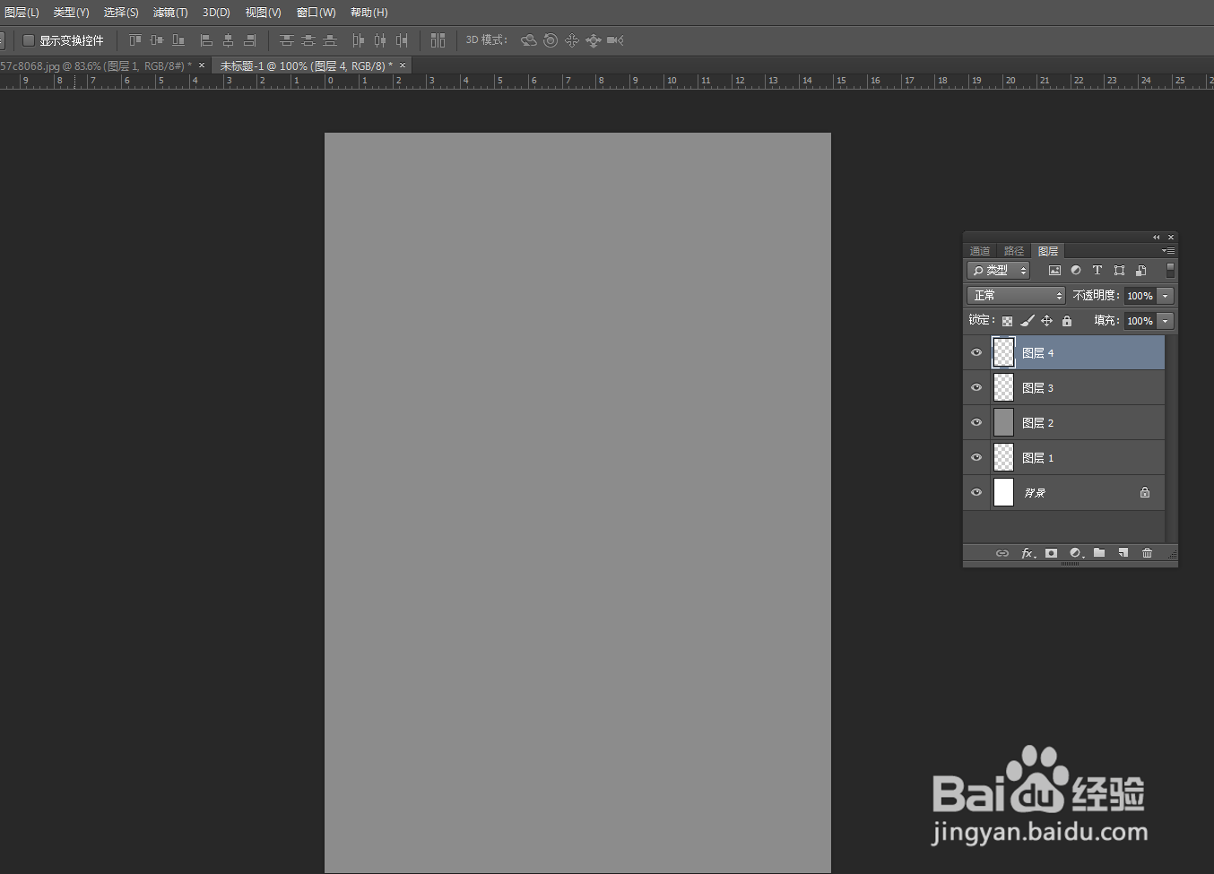Open the 填充 slider arrow
1214x874 pixels.
pyautogui.click(x=1166, y=321)
